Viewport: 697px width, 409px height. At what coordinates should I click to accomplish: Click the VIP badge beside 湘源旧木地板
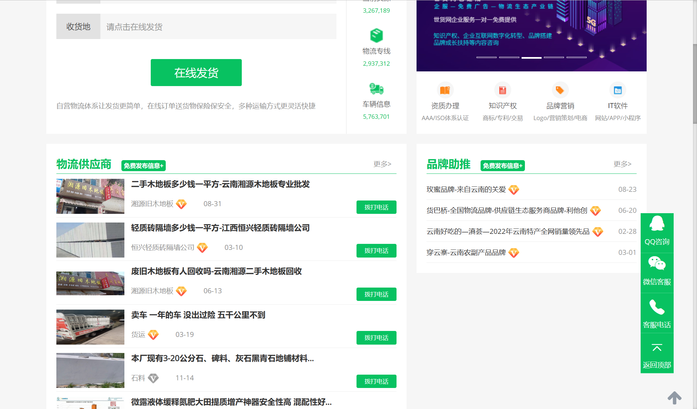point(181,204)
